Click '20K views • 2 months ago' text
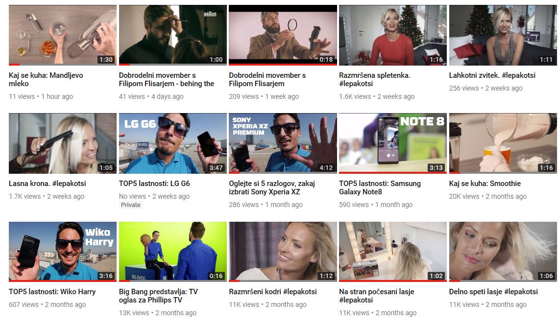 (488, 196)
